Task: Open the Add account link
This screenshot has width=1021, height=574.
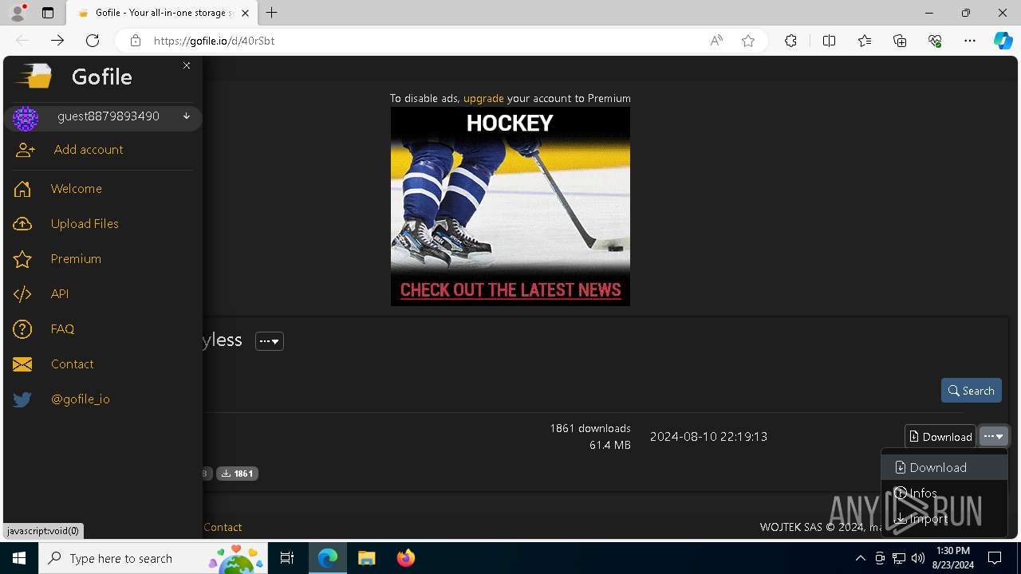Action: (89, 150)
